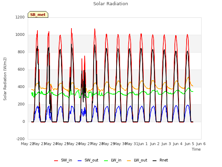222x167 pixels.
Task: Click the 800 y-axis tick label
Action: coord(21,52)
